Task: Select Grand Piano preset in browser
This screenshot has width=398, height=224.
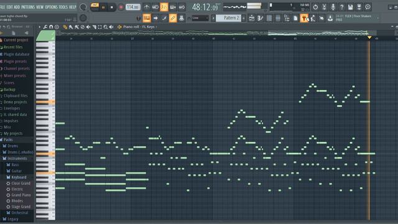Action: tap(21, 195)
